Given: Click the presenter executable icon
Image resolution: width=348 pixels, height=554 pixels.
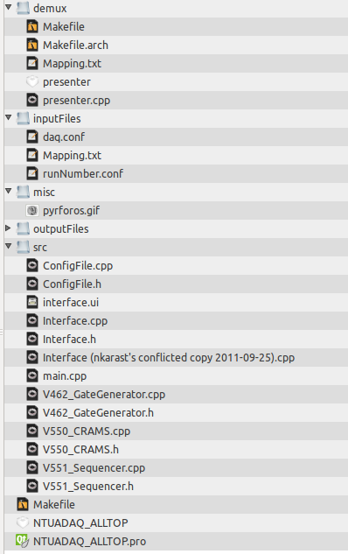Looking at the screenshot, I should pos(32,81).
